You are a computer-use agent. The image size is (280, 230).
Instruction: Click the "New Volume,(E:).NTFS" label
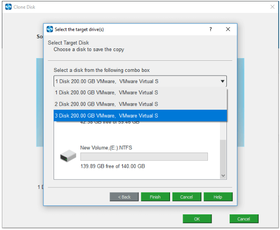[x=106, y=147]
